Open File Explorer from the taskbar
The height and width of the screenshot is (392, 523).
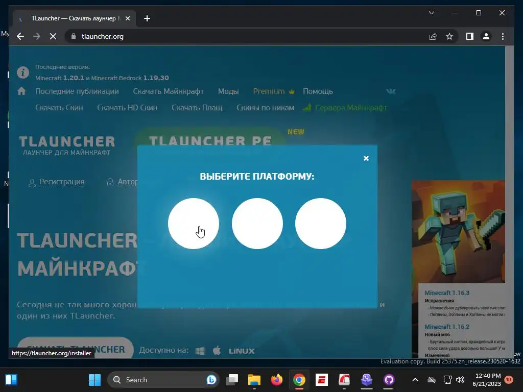(254, 380)
